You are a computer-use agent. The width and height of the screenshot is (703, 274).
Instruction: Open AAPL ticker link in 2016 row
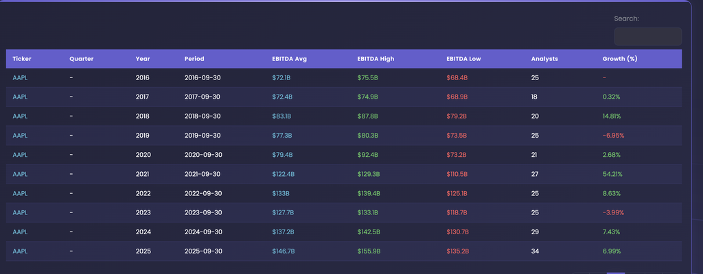(x=20, y=77)
